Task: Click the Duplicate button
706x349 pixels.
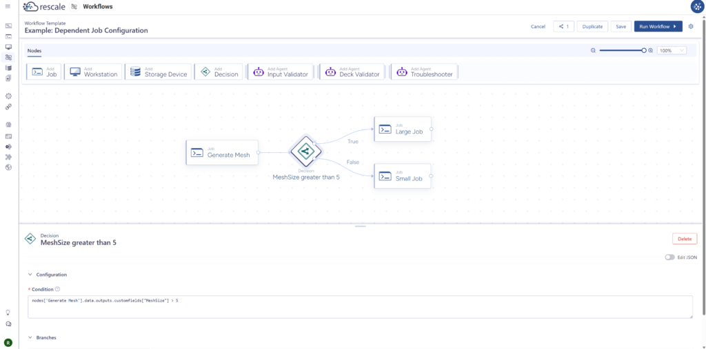Action: [592, 27]
